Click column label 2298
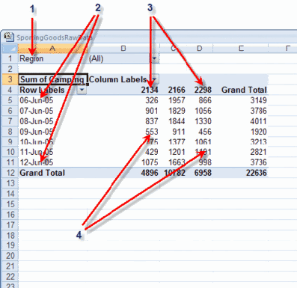 tap(203, 90)
